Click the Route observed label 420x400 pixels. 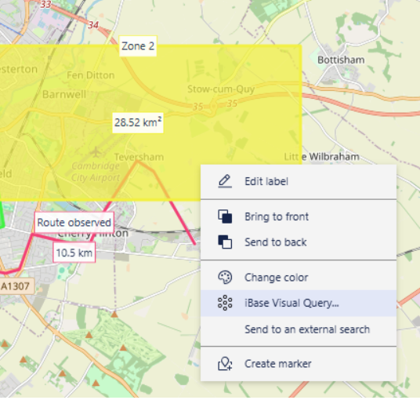click(x=74, y=223)
